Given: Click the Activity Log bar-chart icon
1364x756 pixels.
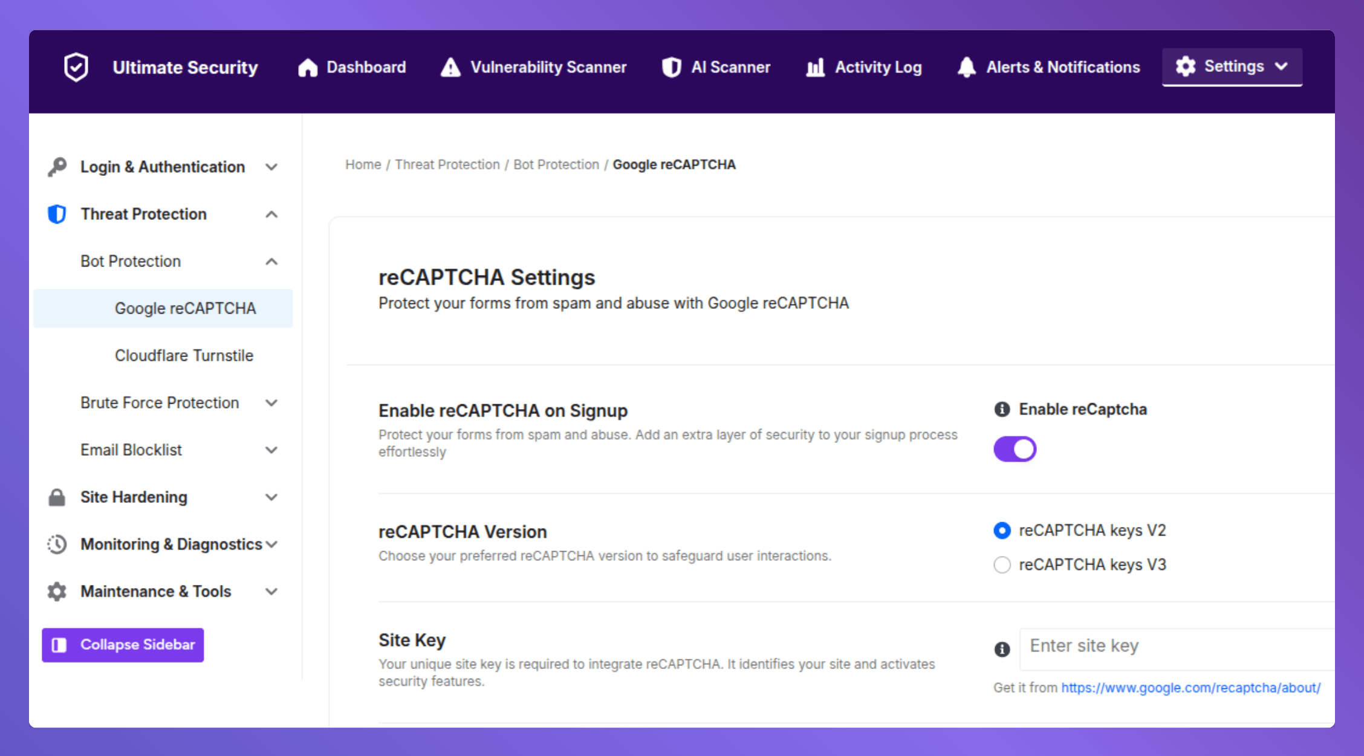Looking at the screenshot, I should pos(814,68).
